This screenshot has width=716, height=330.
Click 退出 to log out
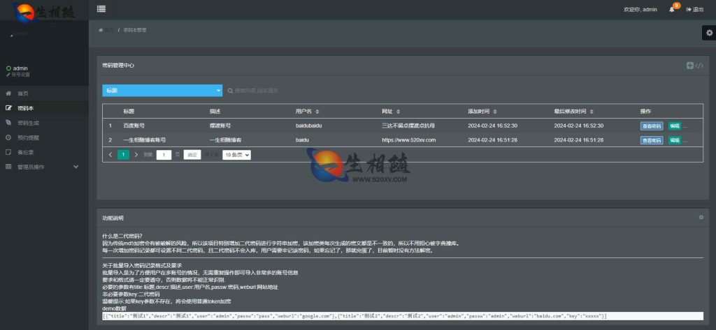pos(695,10)
